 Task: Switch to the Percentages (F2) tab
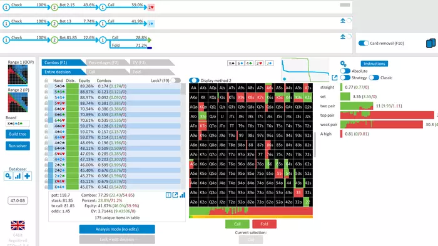pos(107,62)
